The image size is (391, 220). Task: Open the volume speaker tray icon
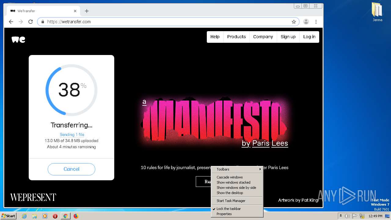[347, 216]
